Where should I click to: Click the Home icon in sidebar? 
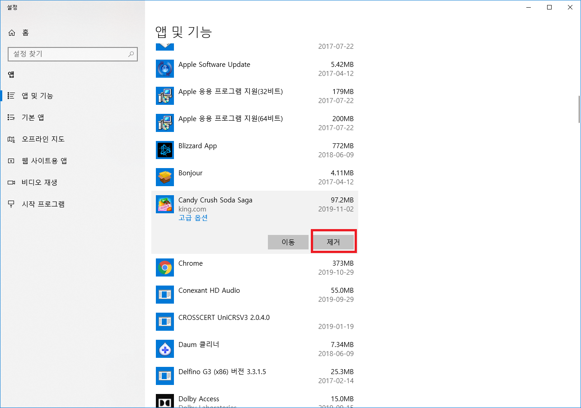click(x=12, y=33)
